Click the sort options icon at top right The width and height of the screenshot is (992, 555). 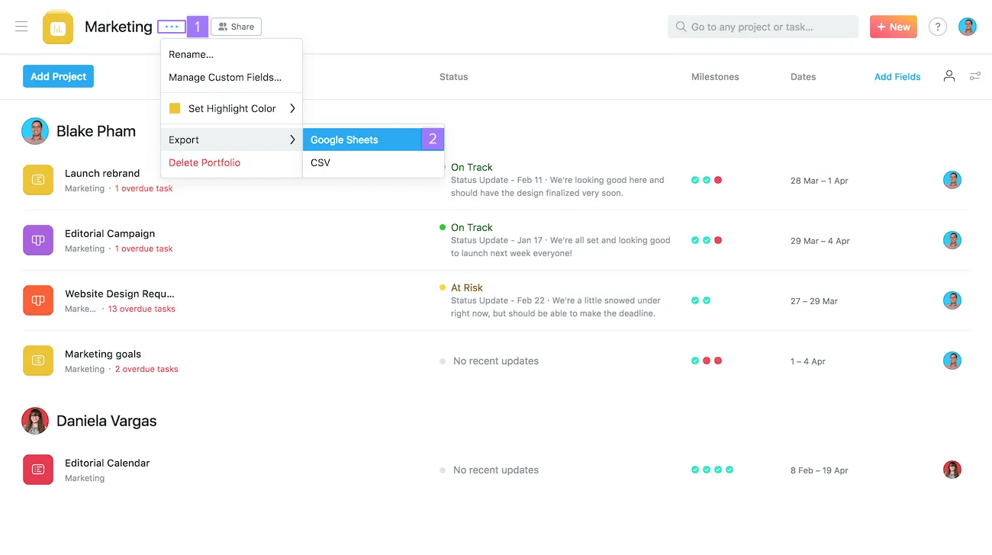click(974, 76)
